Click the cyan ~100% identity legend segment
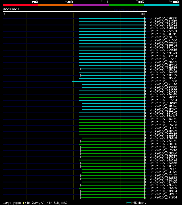The width and height of the screenshot is (182, 205). coord(162,5)
